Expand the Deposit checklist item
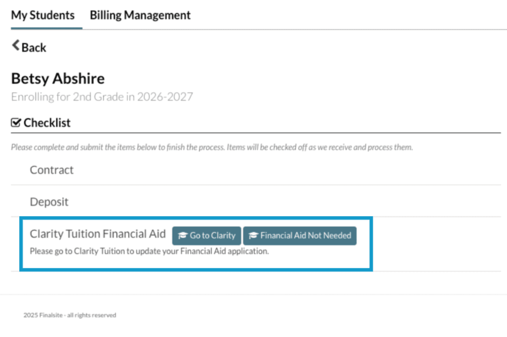 coord(49,202)
